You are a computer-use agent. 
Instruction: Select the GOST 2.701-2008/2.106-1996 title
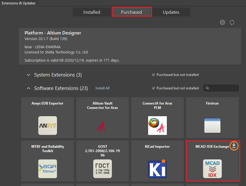coord(103,151)
